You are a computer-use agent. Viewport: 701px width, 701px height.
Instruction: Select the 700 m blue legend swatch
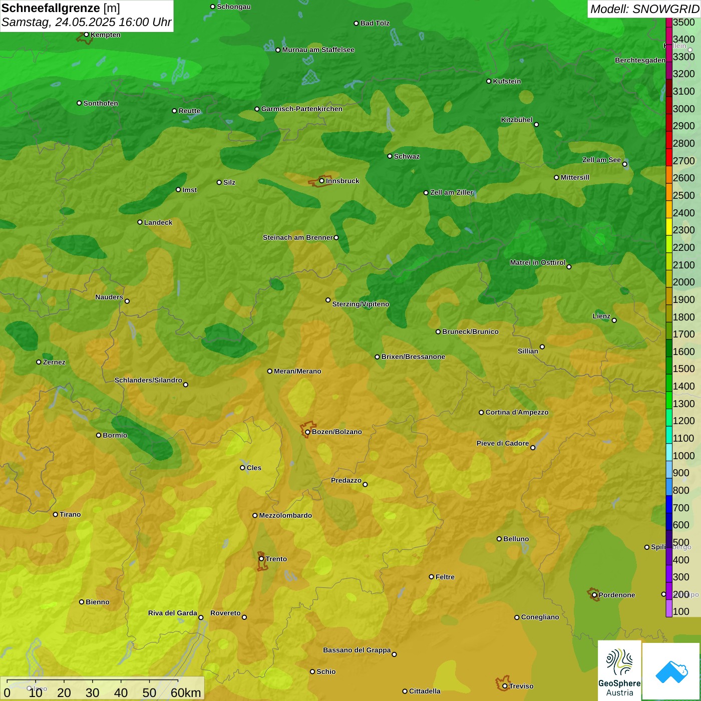[x=669, y=504]
